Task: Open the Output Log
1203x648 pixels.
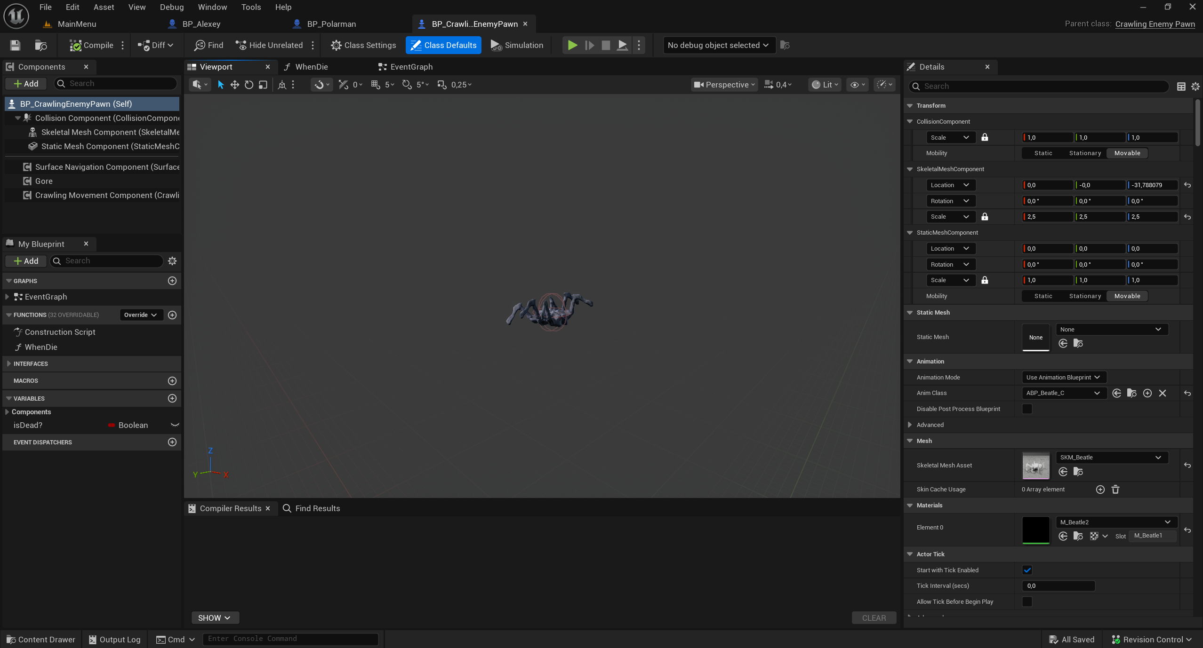Action: click(114, 640)
